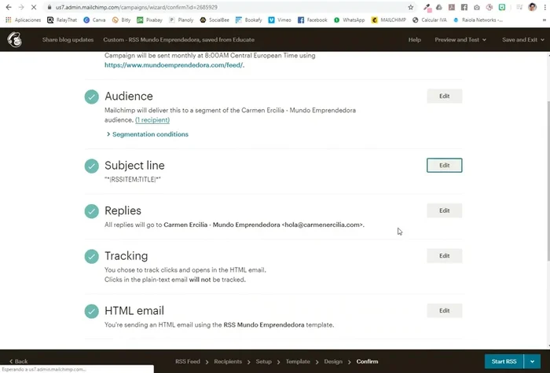Click the green checkmark beside Subject line

pos(92,166)
